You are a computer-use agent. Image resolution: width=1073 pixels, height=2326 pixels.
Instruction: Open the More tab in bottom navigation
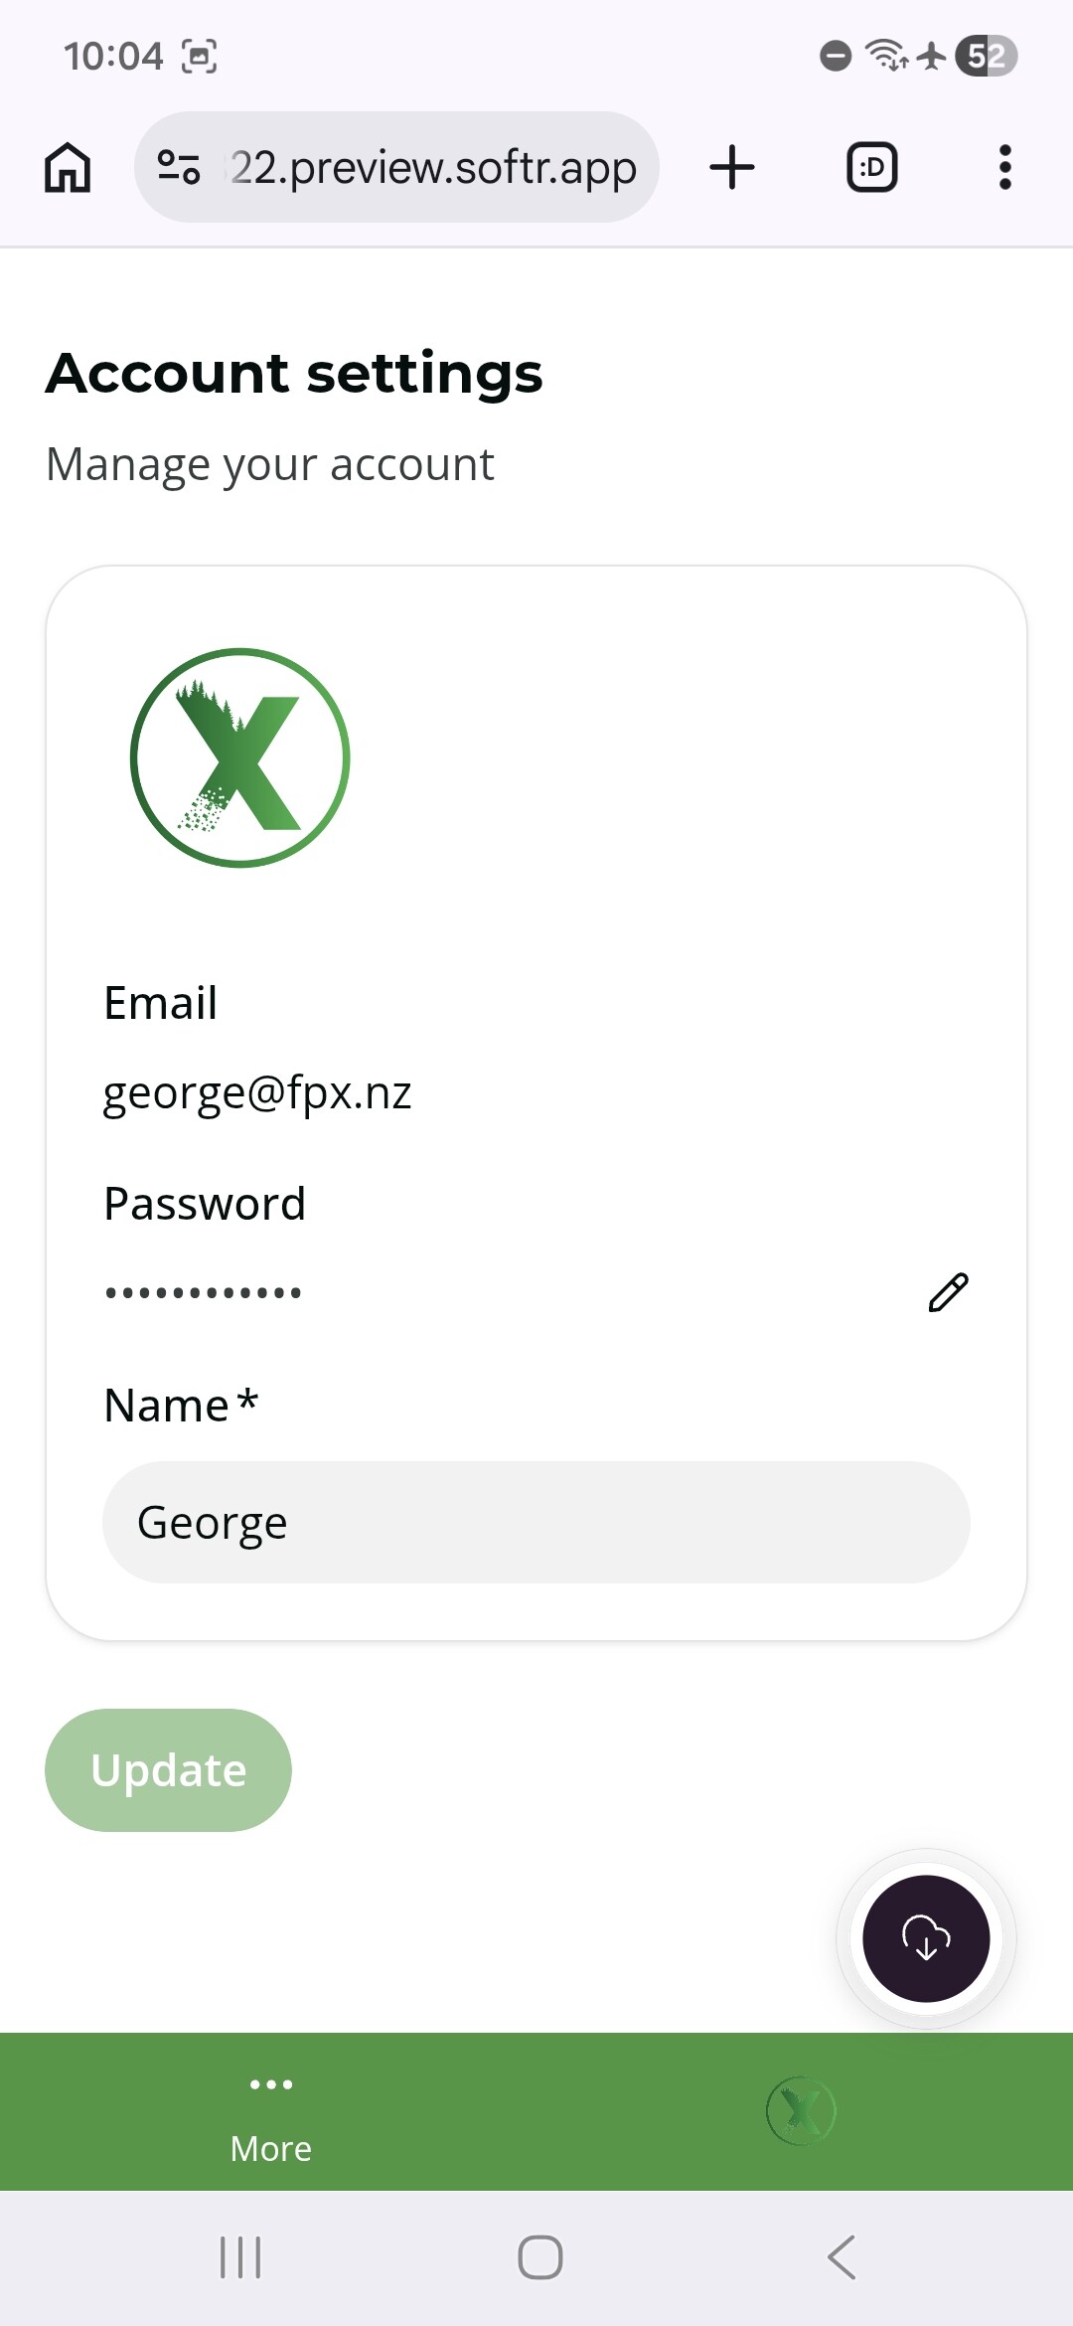270,2113
